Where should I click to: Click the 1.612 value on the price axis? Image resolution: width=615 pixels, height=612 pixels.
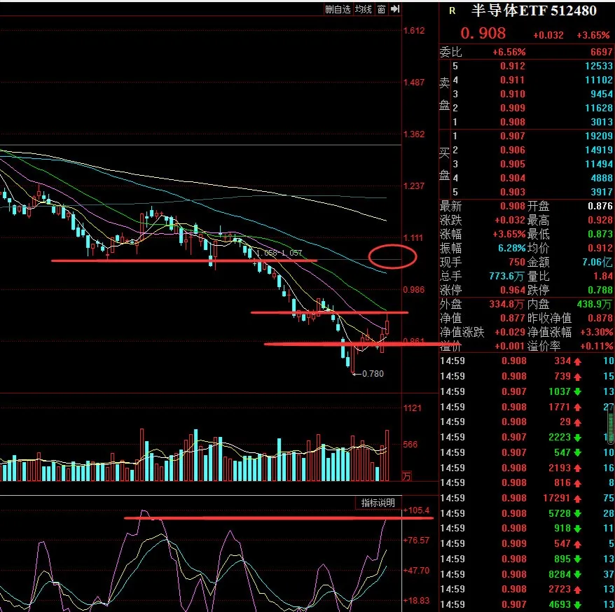click(x=414, y=31)
